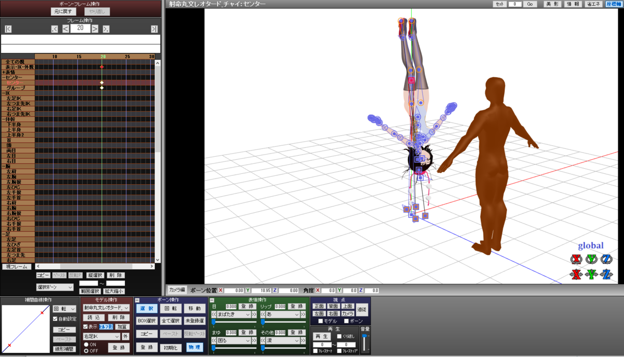The height and width of the screenshot is (357, 624).
Task: Enable the ボーン checkbox in 視点 panel
Action: tap(346, 321)
